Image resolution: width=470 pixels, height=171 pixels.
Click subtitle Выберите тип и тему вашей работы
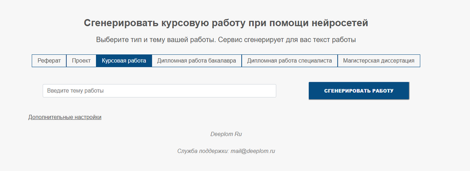click(x=156, y=40)
